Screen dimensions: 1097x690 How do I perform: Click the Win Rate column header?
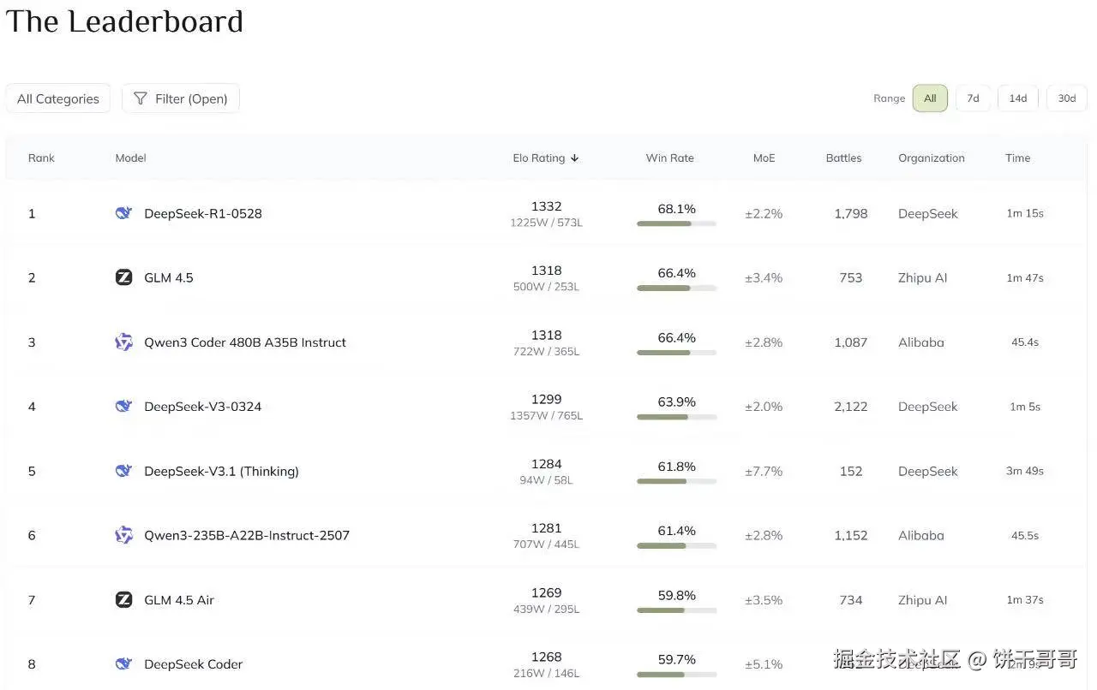tap(669, 158)
